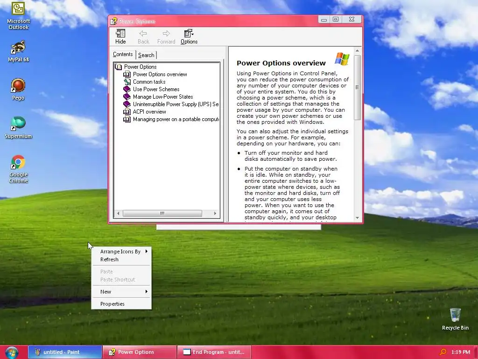The width and height of the screenshot is (478, 359).
Task: Select the Google Chrome desktop shortcut
Action: (x=18, y=169)
